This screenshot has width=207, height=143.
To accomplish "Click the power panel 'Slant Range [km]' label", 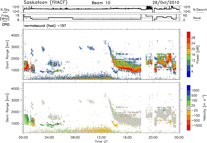I will pos(7,54).
